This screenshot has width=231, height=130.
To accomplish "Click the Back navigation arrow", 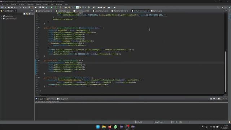I will tap(104, 7).
